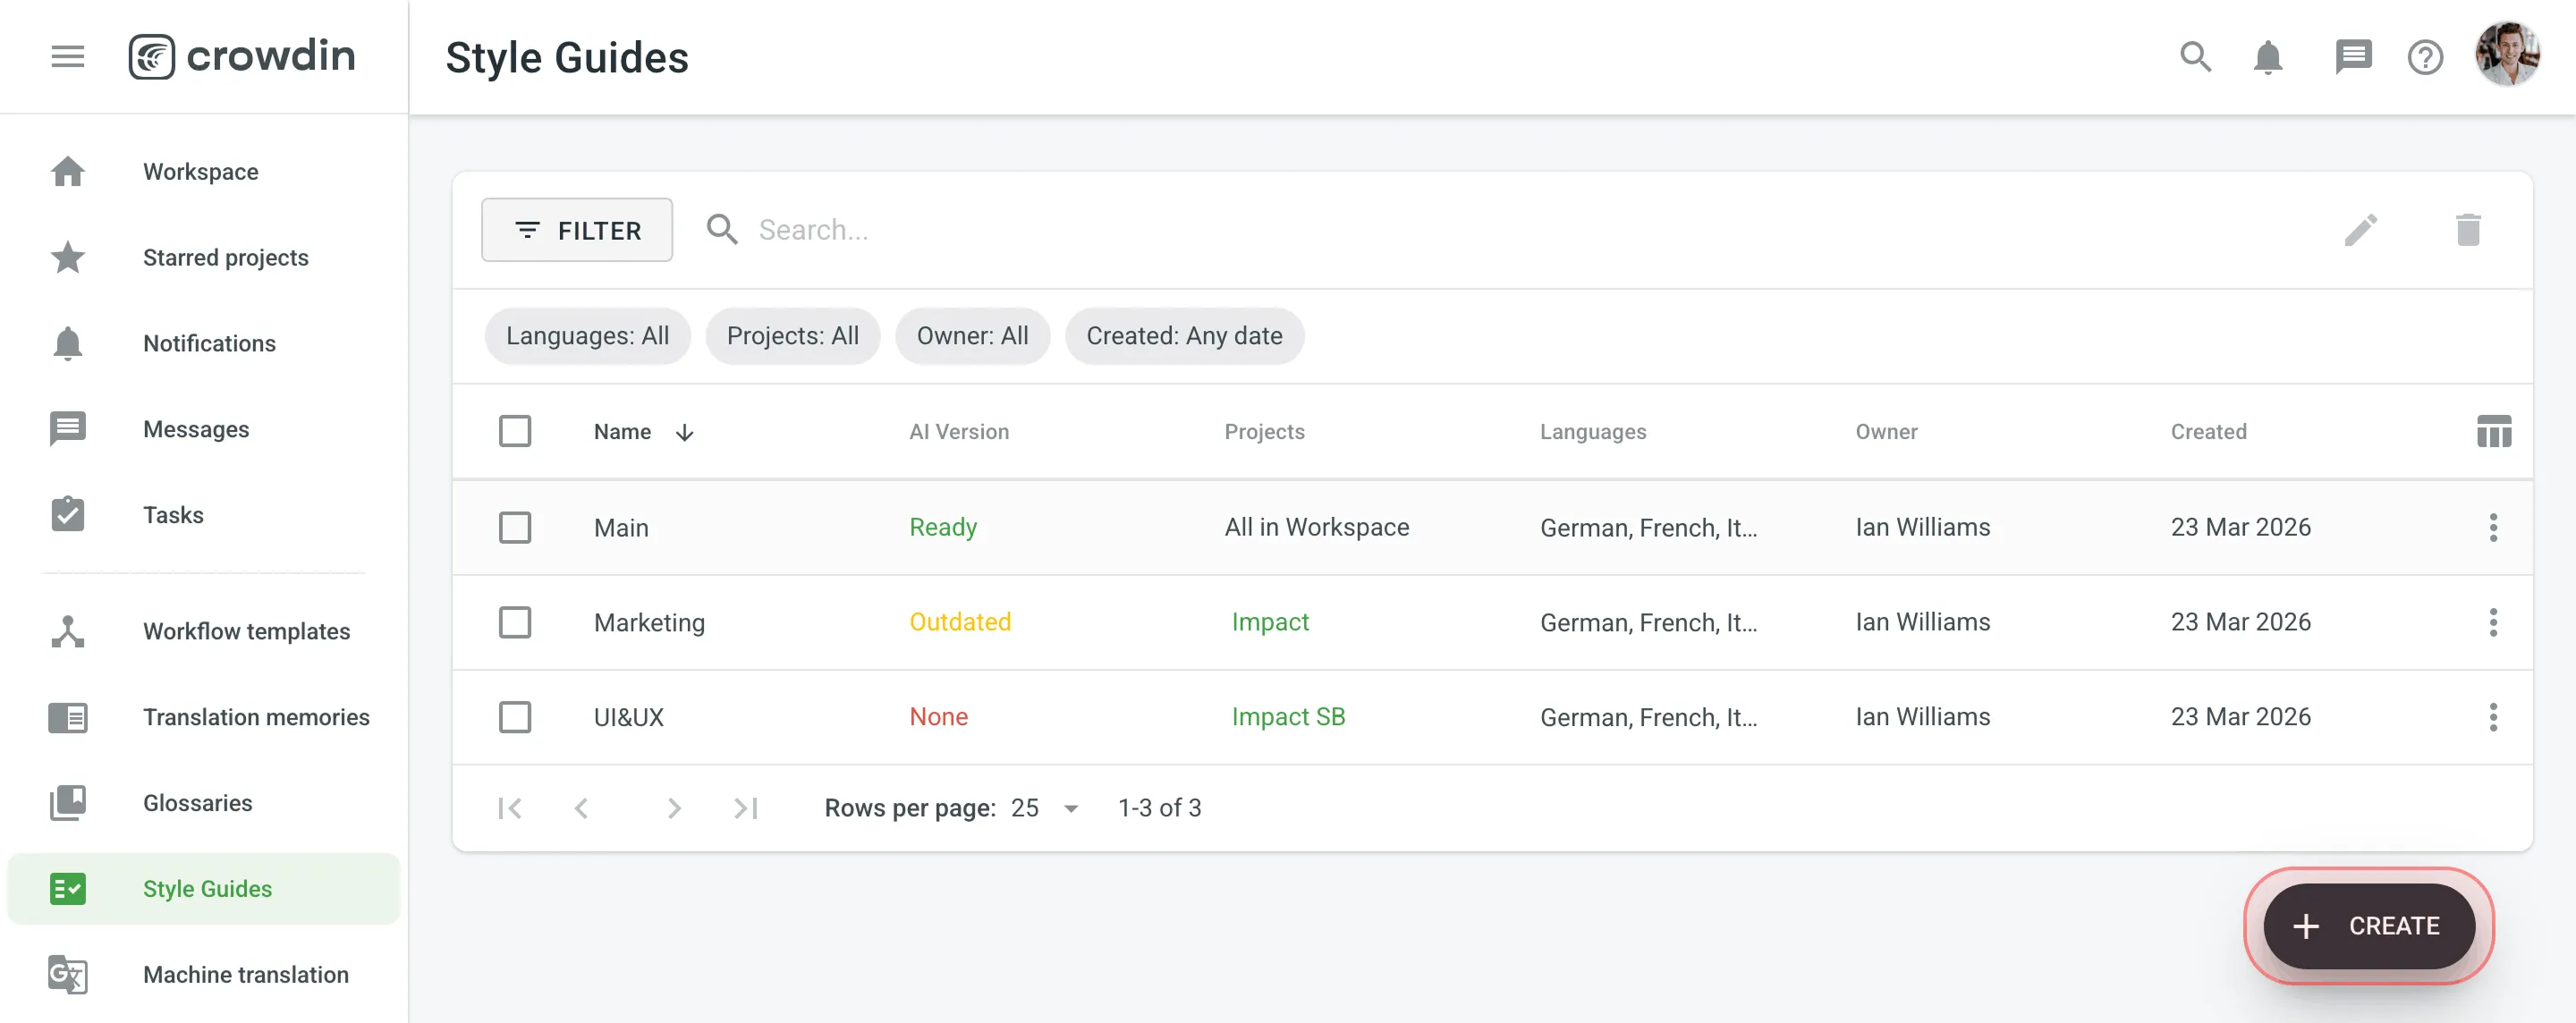Sort by Name using the arrow
Screen dimensions: 2576x1023
click(684, 431)
